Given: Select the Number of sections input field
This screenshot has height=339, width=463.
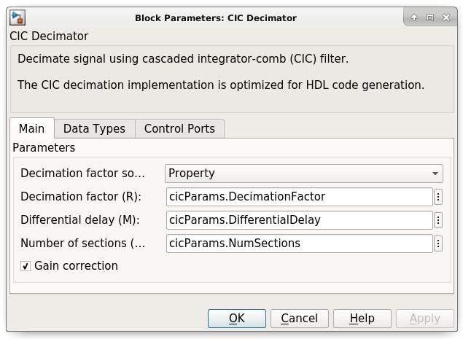Looking at the screenshot, I should click(x=299, y=243).
